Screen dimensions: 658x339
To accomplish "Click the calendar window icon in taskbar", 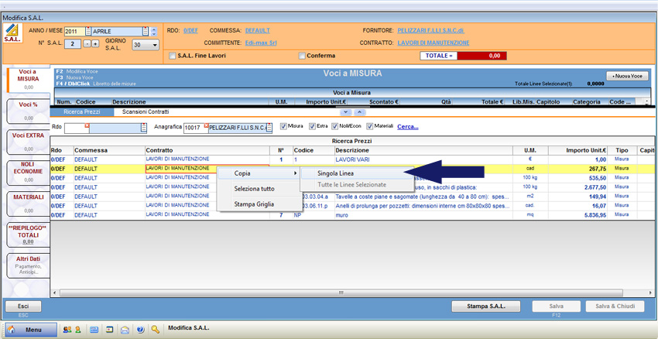I will (109, 329).
